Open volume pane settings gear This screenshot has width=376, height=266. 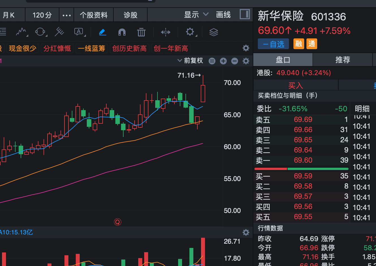click(246, 232)
